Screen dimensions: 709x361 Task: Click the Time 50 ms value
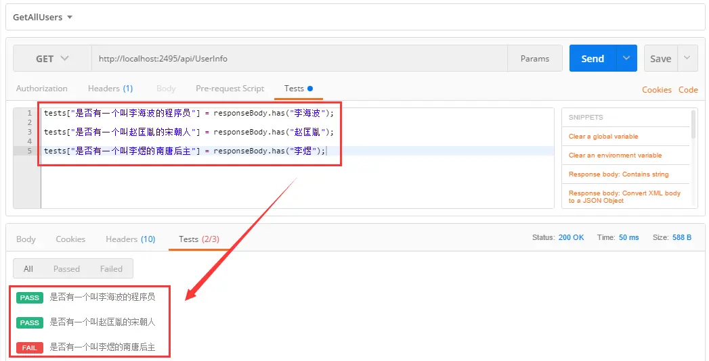(628, 237)
